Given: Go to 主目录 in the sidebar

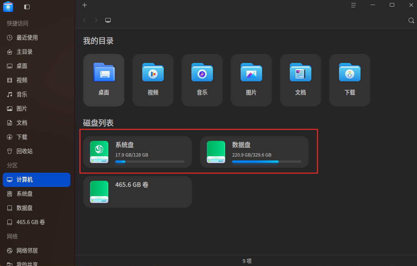Looking at the screenshot, I should (x=37, y=52).
